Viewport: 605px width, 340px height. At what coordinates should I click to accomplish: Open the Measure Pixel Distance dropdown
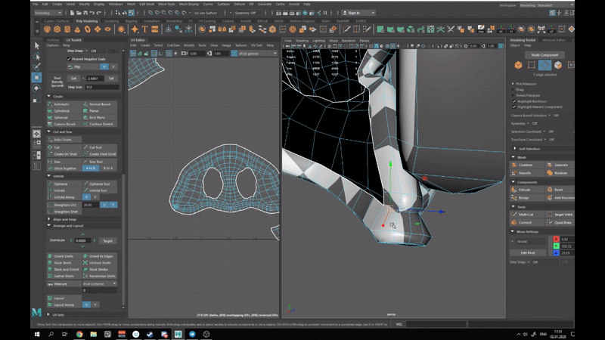pyautogui.click(x=99, y=283)
